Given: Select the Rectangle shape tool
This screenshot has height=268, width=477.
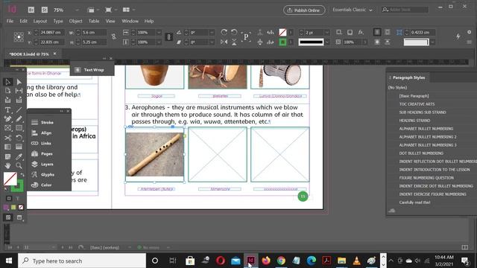Looking at the screenshot, I should point(19,128).
